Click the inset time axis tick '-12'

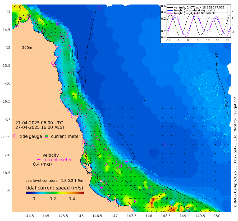click(168, 40)
